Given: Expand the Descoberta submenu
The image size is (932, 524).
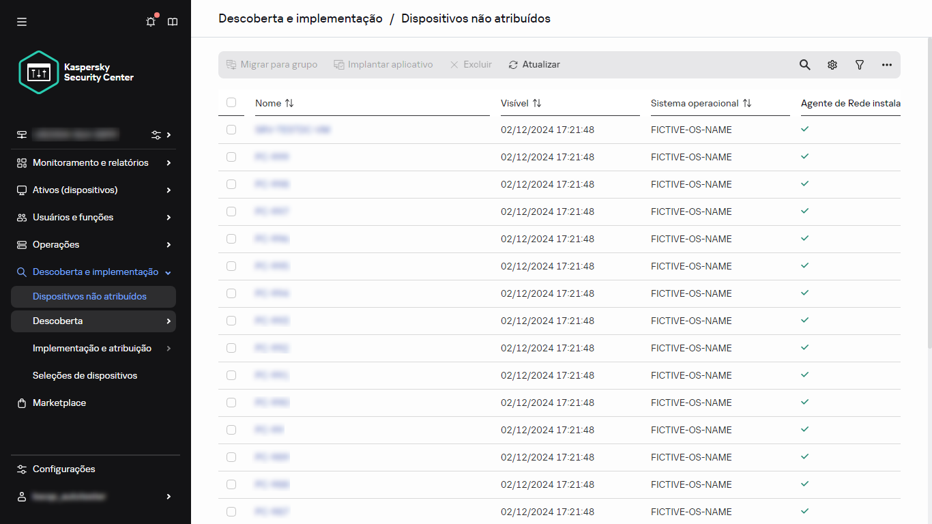Looking at the screenshot, I should [58, 321].
